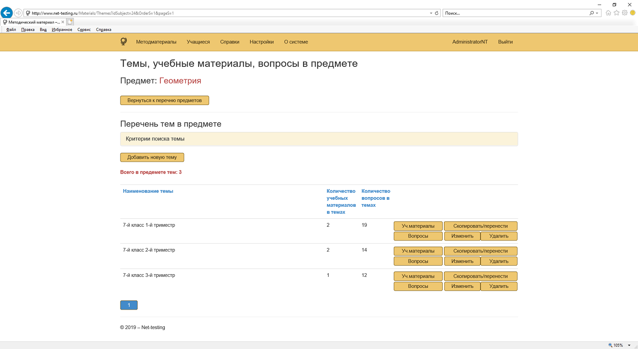Screen dimensions: 638x349
Task: Click the 105% zoom indicator
Action: 616,345
